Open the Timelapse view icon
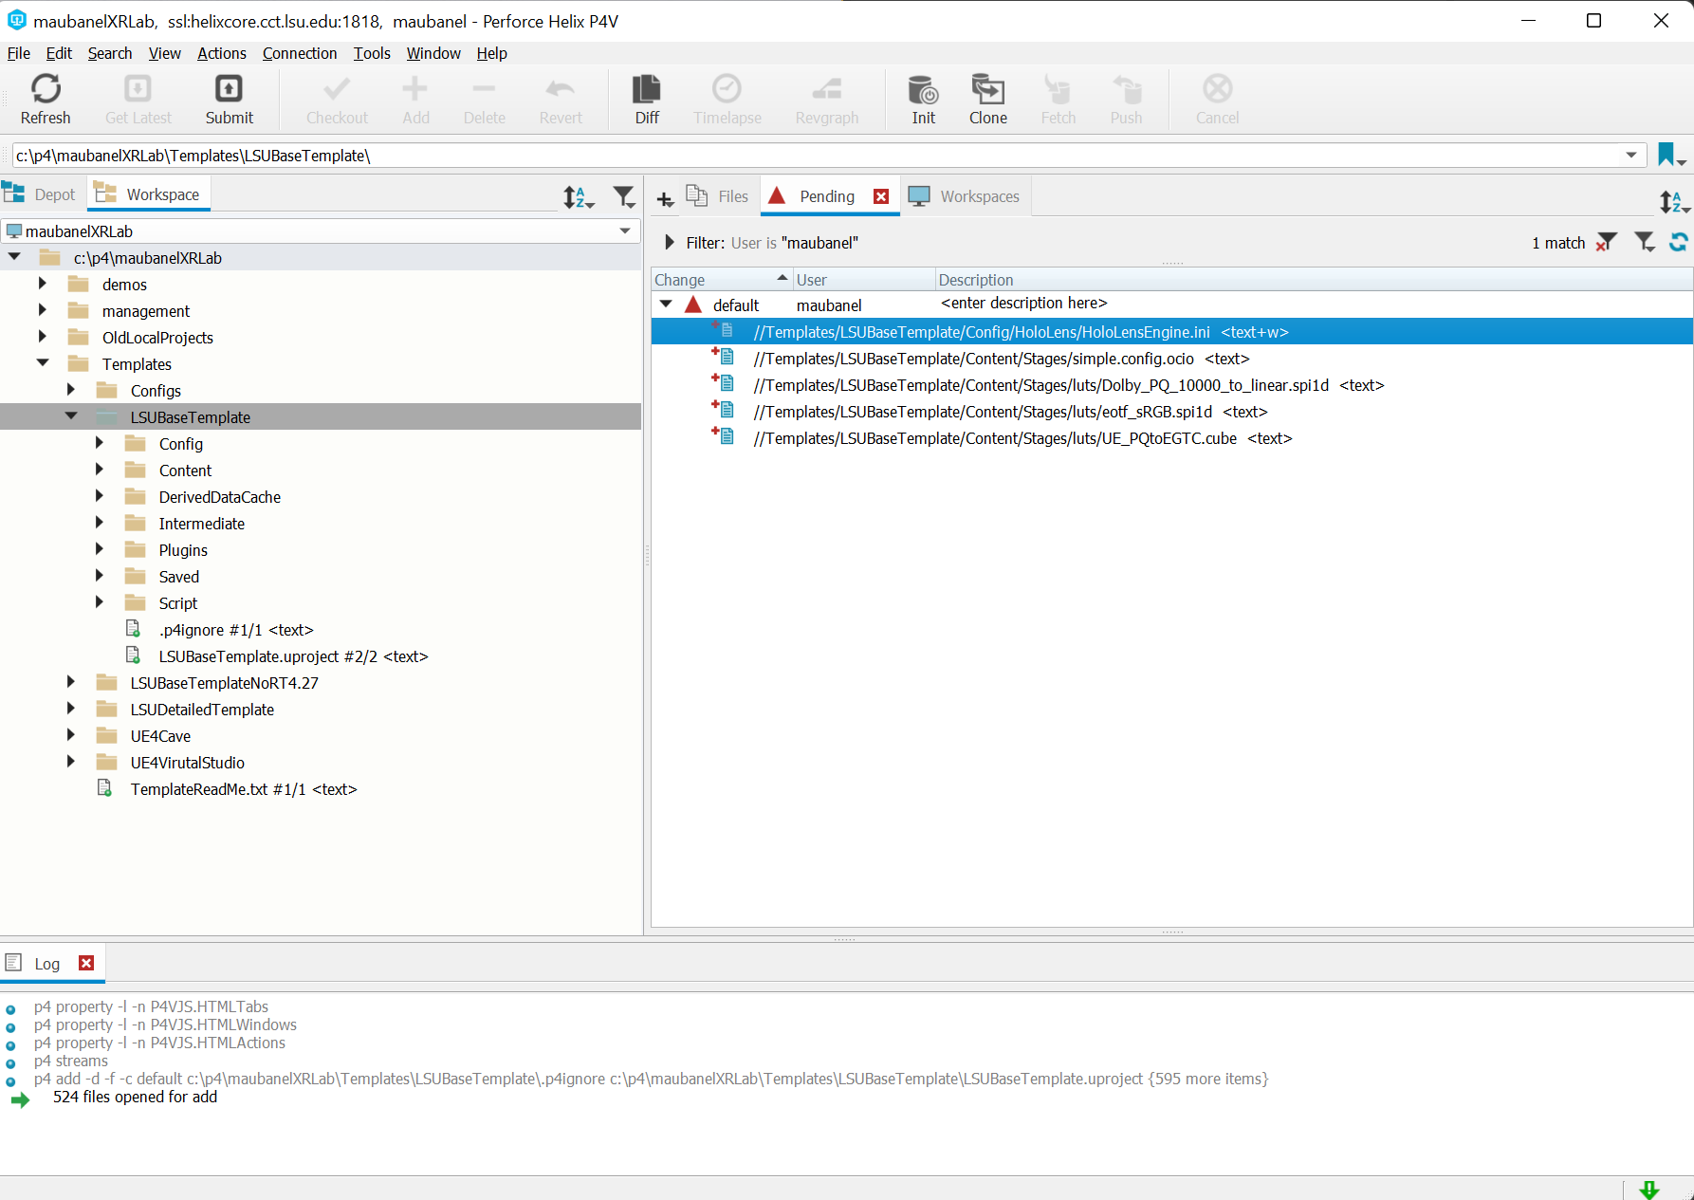The height and width of the screenshot is (1200, 1694). [727, 89]
